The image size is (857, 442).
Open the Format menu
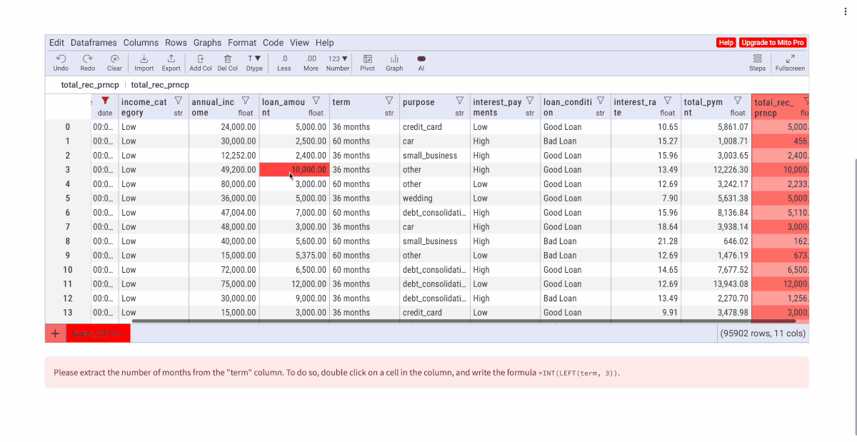(x=242, y=43)
